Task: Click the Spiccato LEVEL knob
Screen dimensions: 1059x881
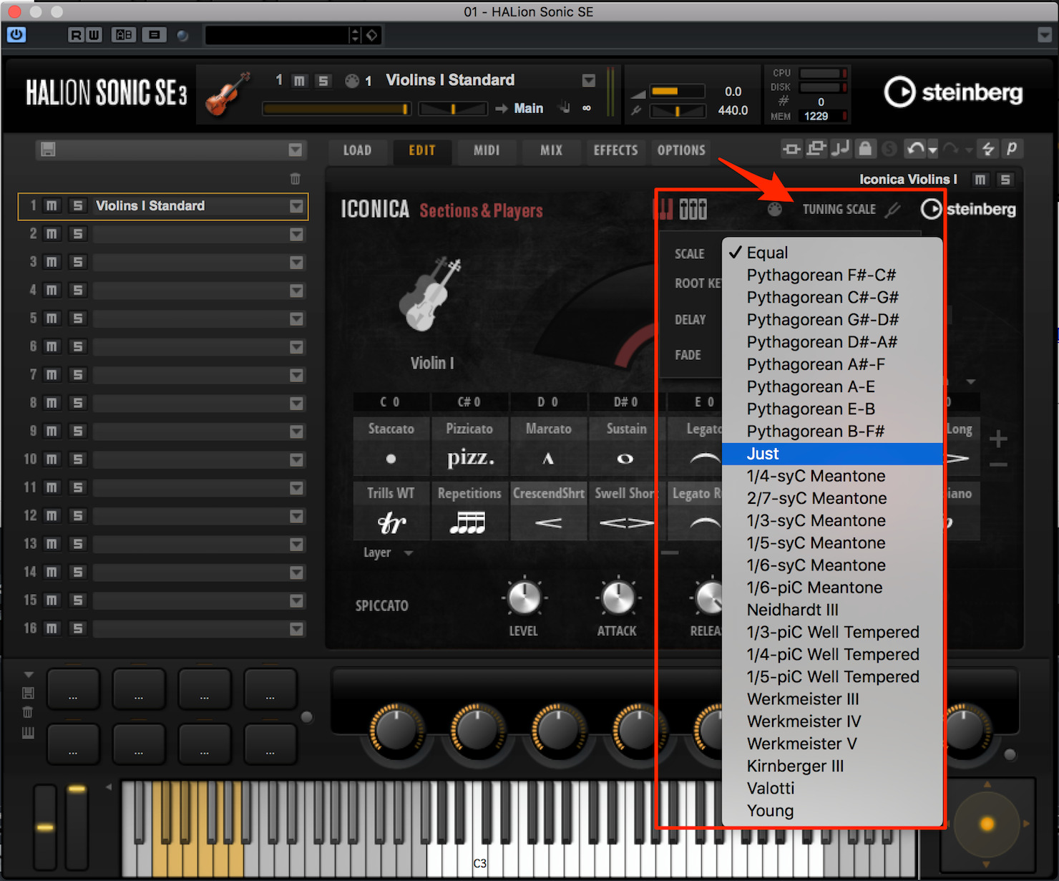Action: pos(524,598)
